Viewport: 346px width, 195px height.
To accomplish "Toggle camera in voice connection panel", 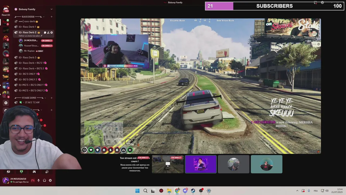I will (8, 172).
